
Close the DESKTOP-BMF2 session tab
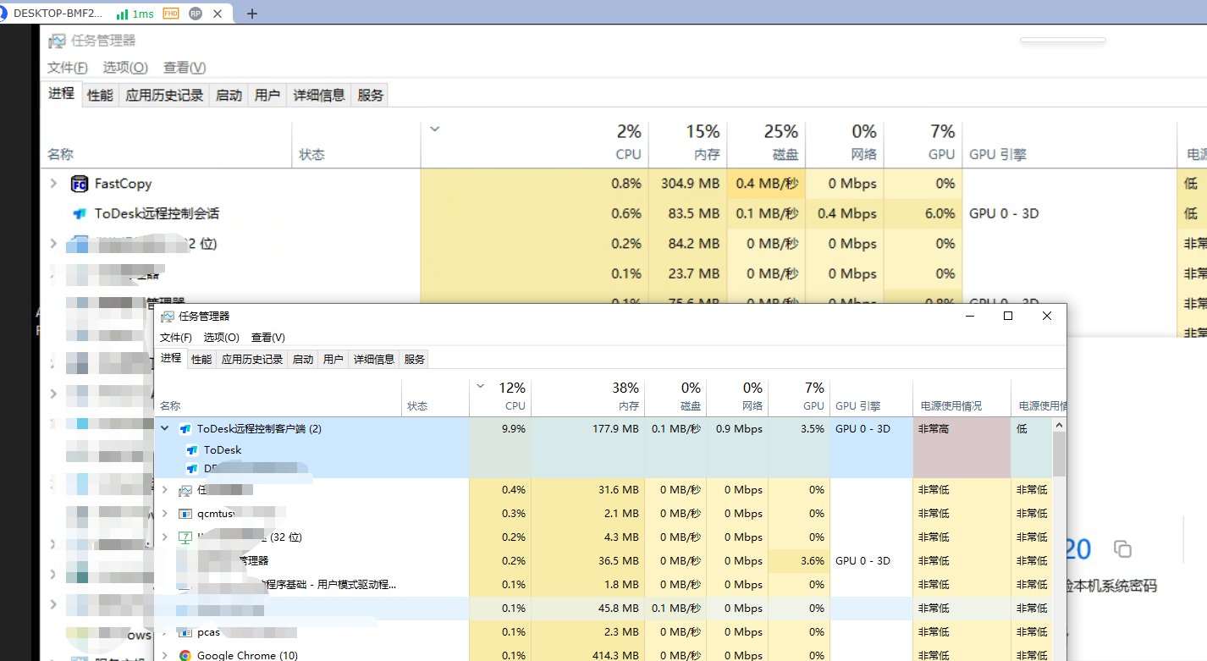tap(219, 14)
